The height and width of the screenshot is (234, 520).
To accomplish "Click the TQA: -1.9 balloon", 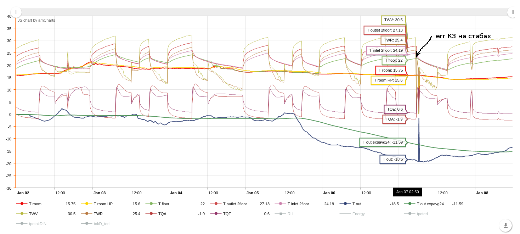I will [394, 119].
